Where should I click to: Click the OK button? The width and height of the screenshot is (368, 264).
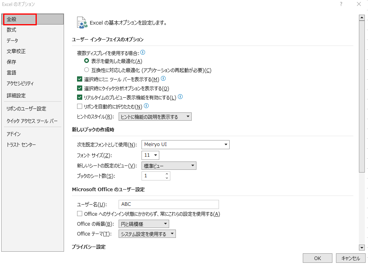317,258
